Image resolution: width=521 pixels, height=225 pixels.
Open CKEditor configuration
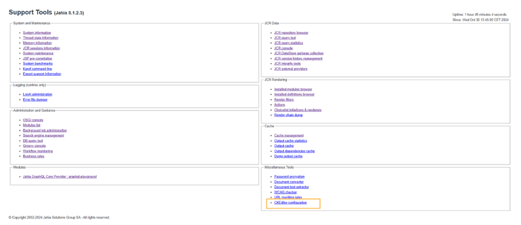pos(290,202)
